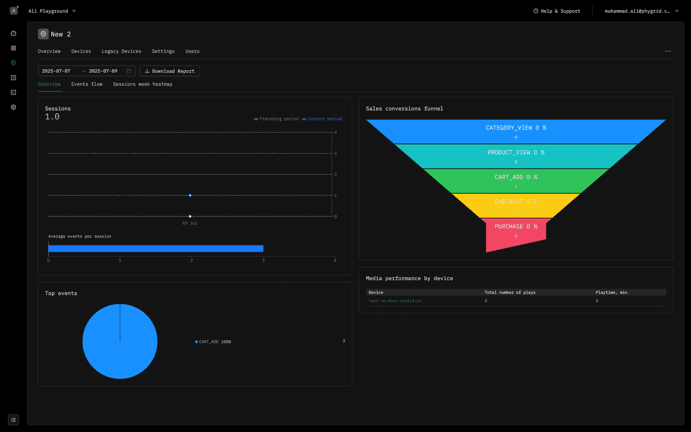Open the three-dot more options menu
This screenshot has height=432, width=691.
click(667, 51)
